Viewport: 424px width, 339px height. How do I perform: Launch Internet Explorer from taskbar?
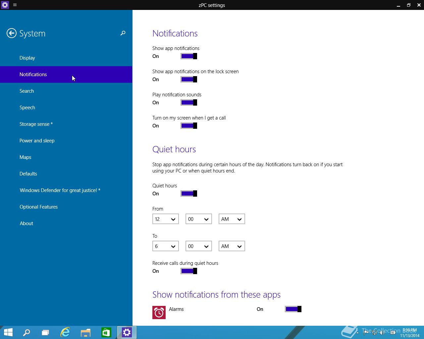tap(65, 332)
